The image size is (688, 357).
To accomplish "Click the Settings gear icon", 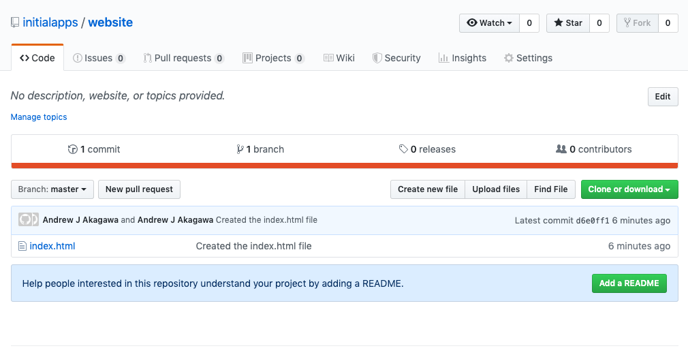I will pyautogui.click(x=509, y=58).
